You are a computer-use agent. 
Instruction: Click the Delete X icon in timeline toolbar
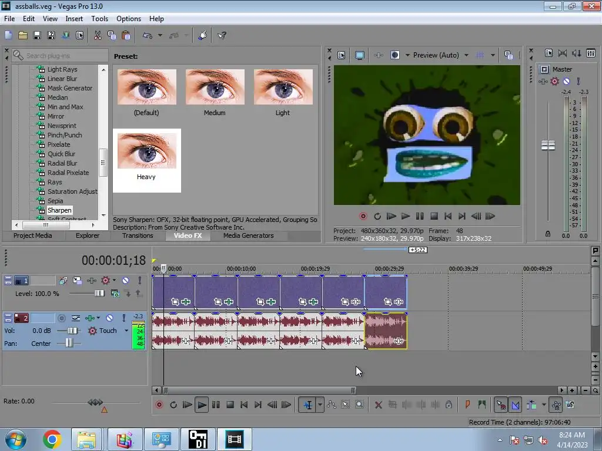click(378, 405)
